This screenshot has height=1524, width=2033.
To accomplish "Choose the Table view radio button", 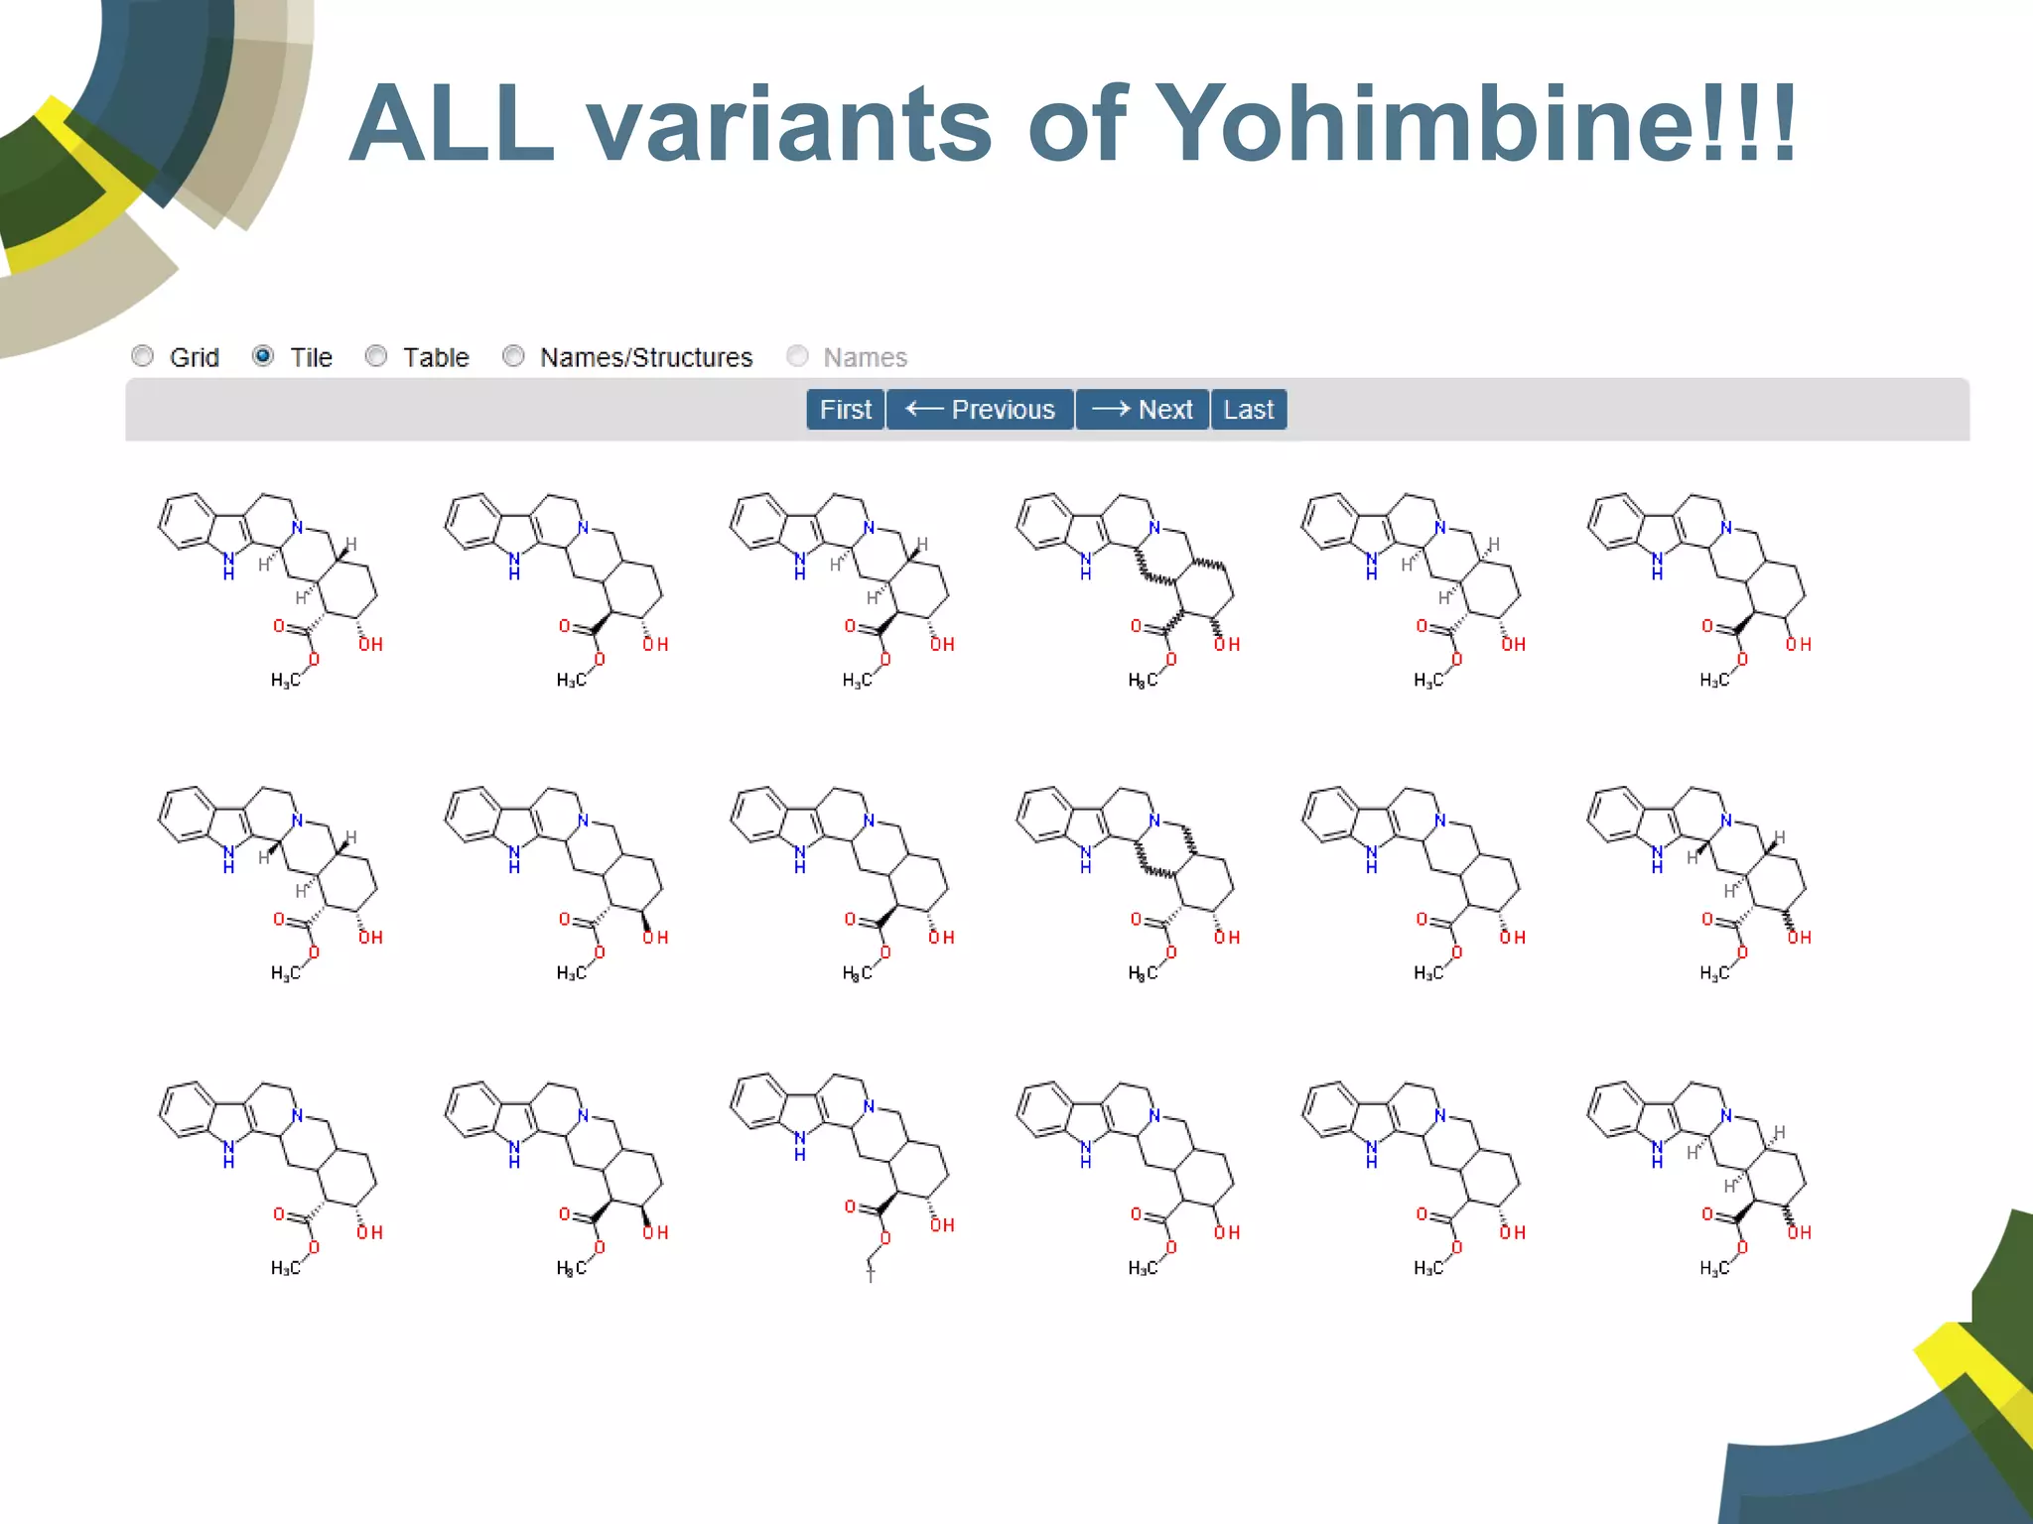I will 376,356.
